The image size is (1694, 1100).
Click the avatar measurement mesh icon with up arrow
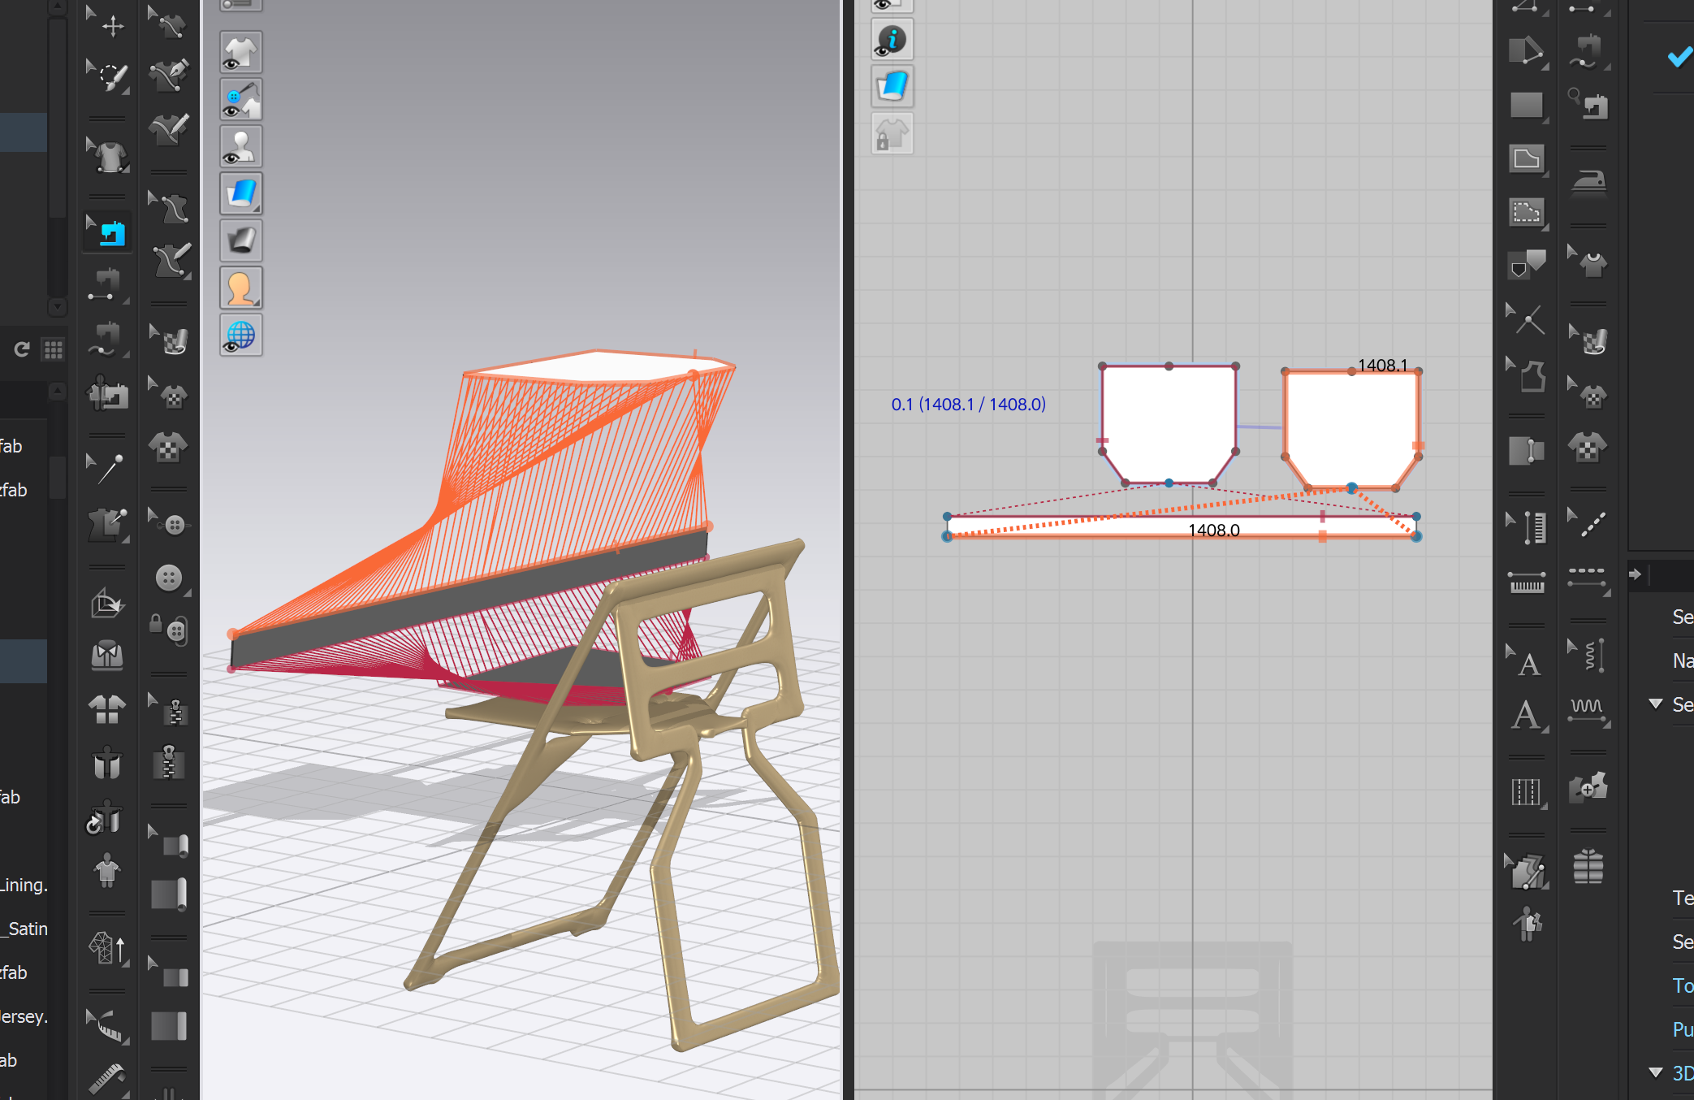[106, 947]
